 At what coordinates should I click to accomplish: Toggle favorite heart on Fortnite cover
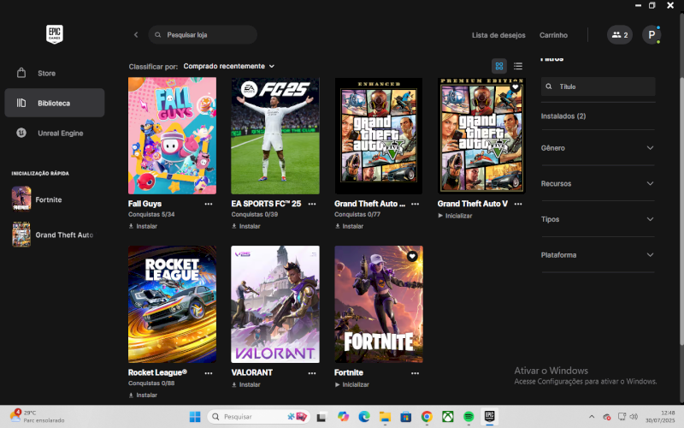(412, 256)
